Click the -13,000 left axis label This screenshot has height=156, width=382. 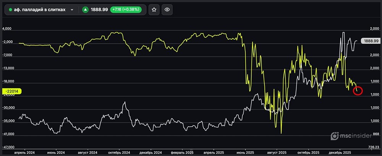8,68
